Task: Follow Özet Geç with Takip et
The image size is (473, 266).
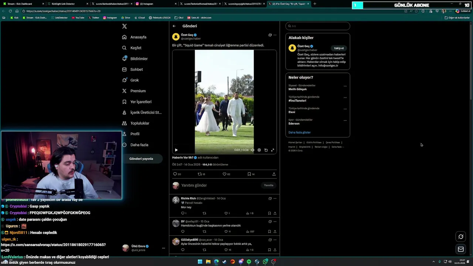Action: pyautogui.click(x=339, y=48)
